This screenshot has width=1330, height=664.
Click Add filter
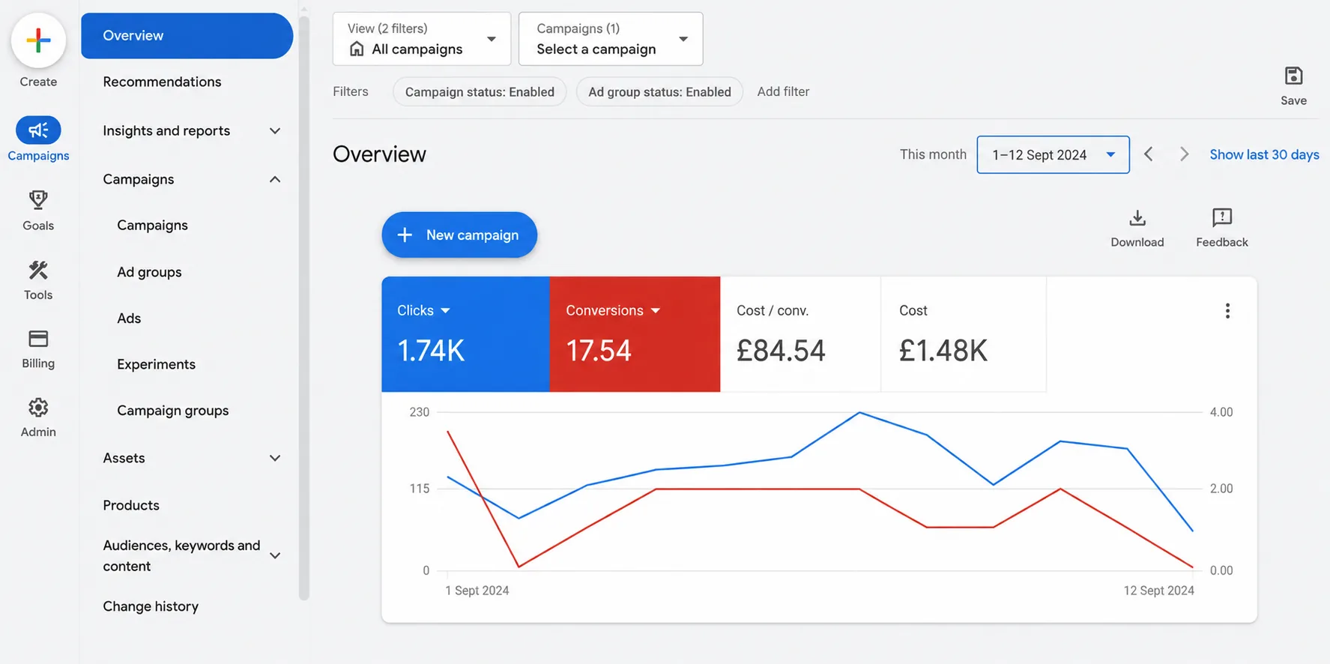pyautogui.click(x=783, y=91)
